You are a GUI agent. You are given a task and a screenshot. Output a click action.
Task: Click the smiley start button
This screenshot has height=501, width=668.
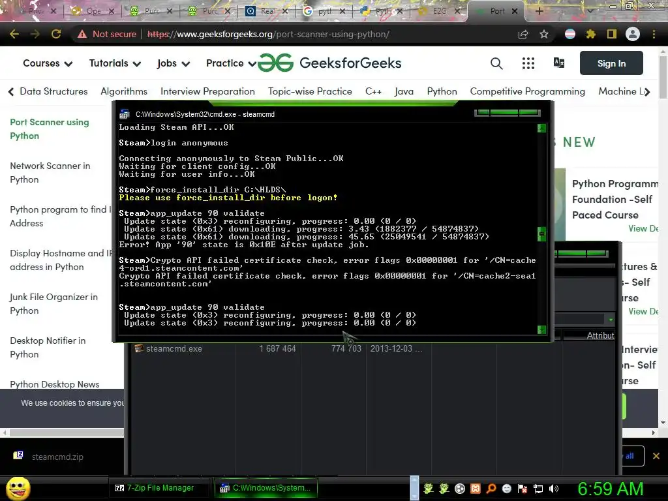(x=18, y=488)
